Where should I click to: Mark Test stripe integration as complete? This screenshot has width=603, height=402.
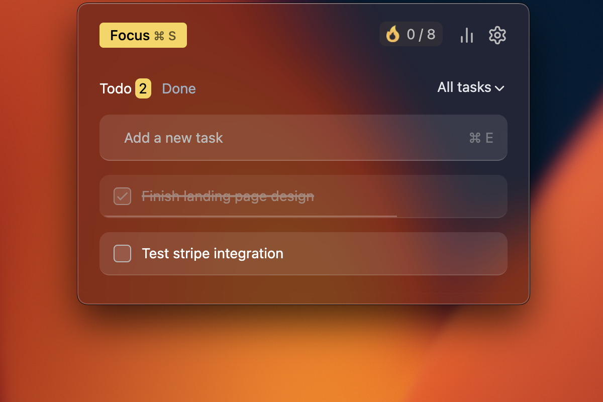122,254
